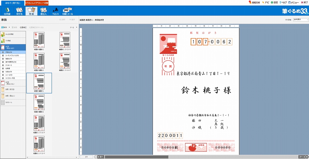Screen dimensions: 309x159
Task: Open the フォント font tool
Action: coord(56,11)
